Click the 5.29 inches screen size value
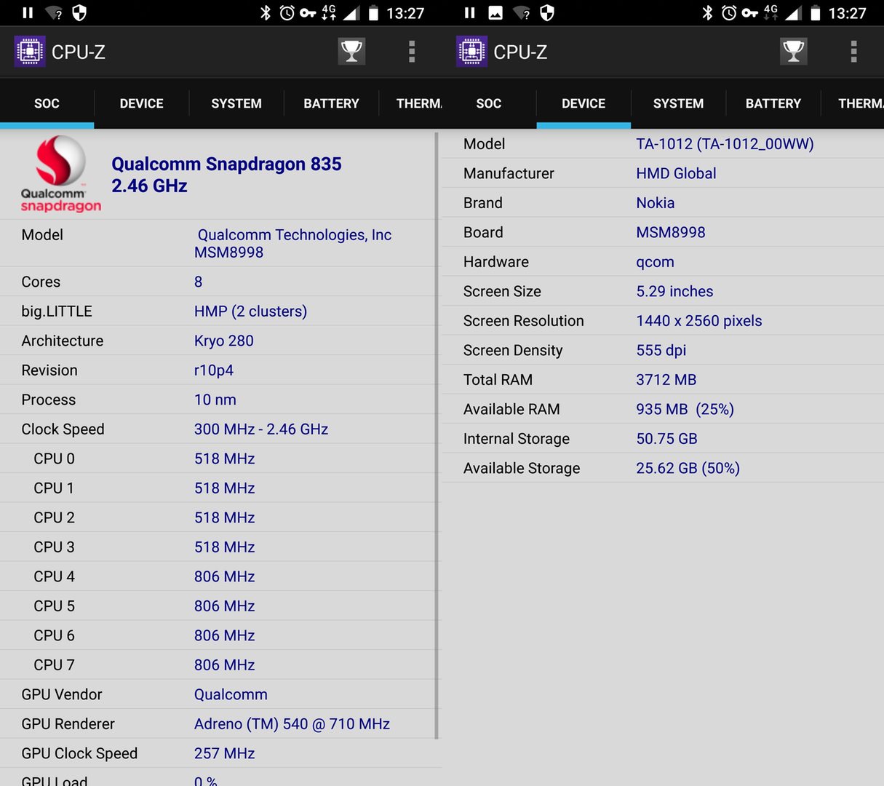 [x=674, y=291]
